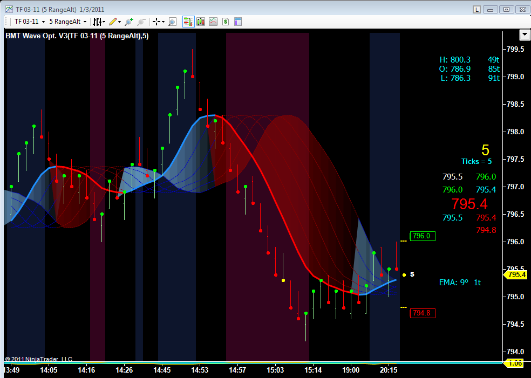Open Data Series via candlestick icon
531x378 pixels.
click(201, 22)
